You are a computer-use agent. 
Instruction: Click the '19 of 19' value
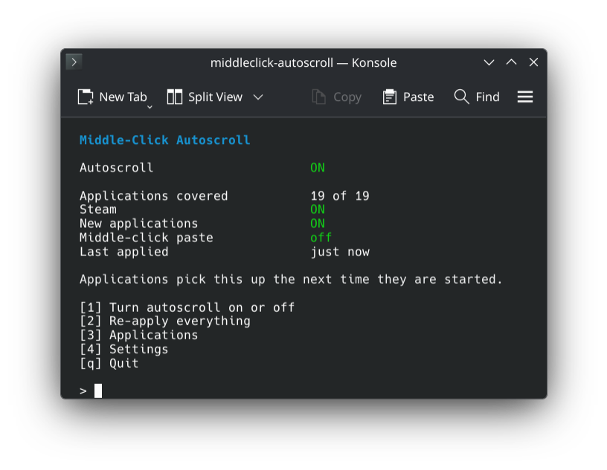coord(340,196)
